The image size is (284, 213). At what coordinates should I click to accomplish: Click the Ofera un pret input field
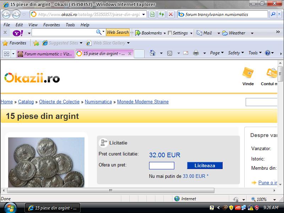162,165
